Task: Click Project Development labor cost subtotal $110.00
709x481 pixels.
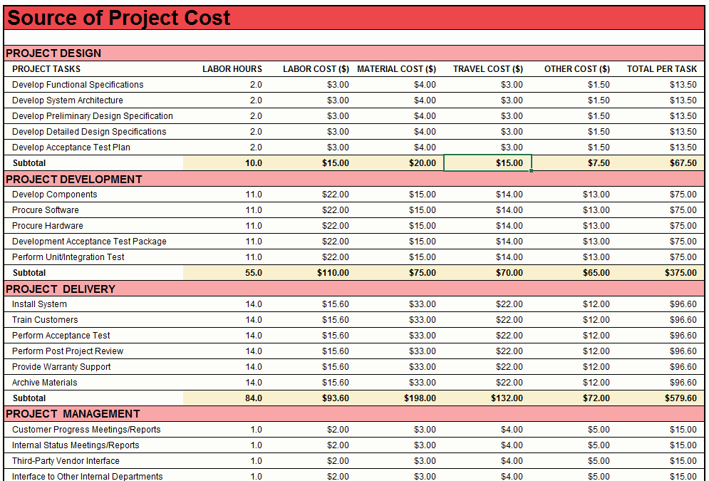Action: point(333,273)
